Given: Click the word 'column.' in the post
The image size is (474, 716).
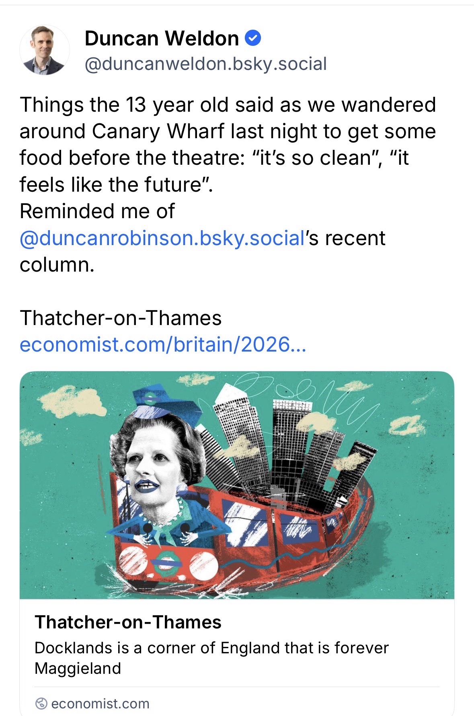Looking at the screenshot, I should click(x=57, y=265).
